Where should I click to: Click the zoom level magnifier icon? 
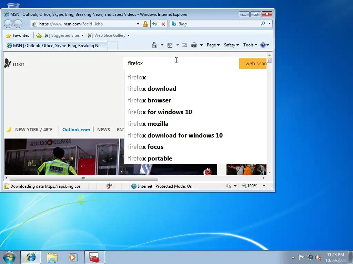tap(244, 186)
